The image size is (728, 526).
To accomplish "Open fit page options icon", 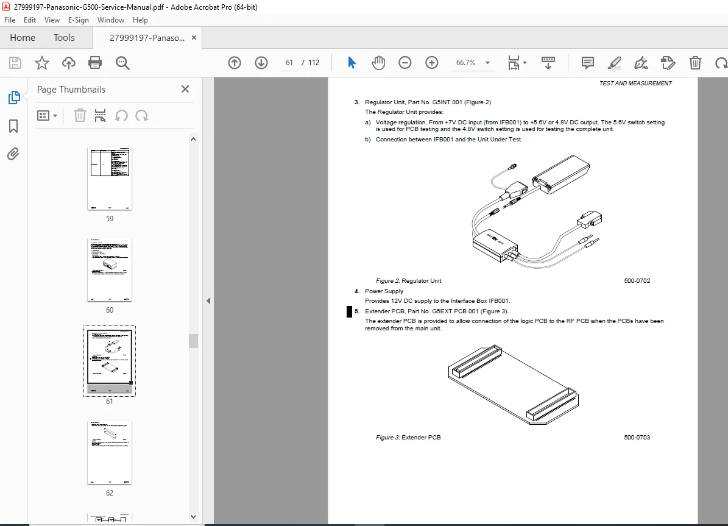I will 514,63.
